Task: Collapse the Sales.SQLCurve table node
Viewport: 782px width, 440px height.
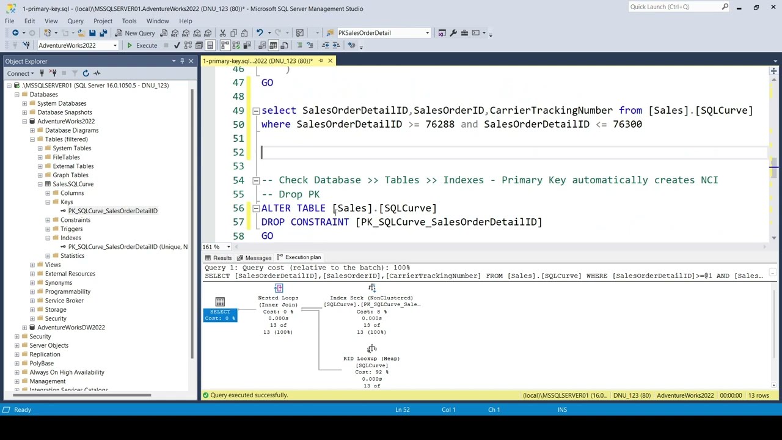Action: click(x=40, y=184)
